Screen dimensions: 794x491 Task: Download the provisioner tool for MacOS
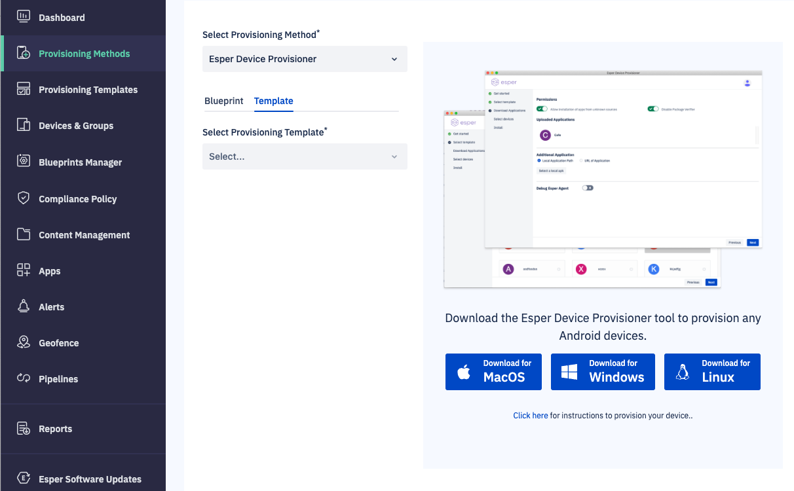coord(493,371)
